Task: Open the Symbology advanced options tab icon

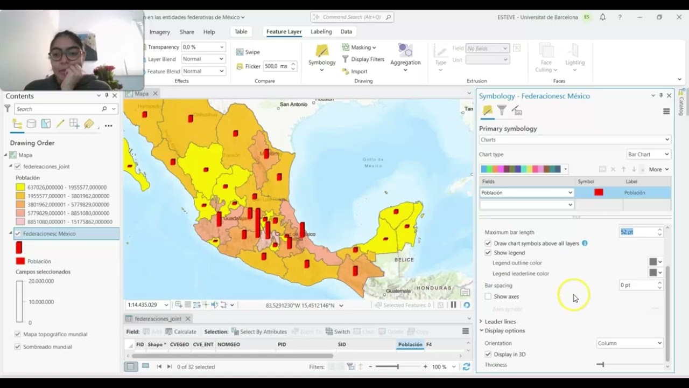Action: click(517, 110)
